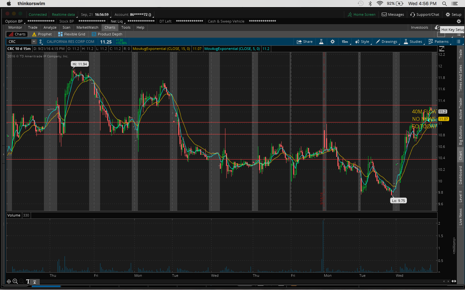This screenshot has height=290, width=465.
Task: Toggle the Times And Sales side panel
Action: pos(460,78)
